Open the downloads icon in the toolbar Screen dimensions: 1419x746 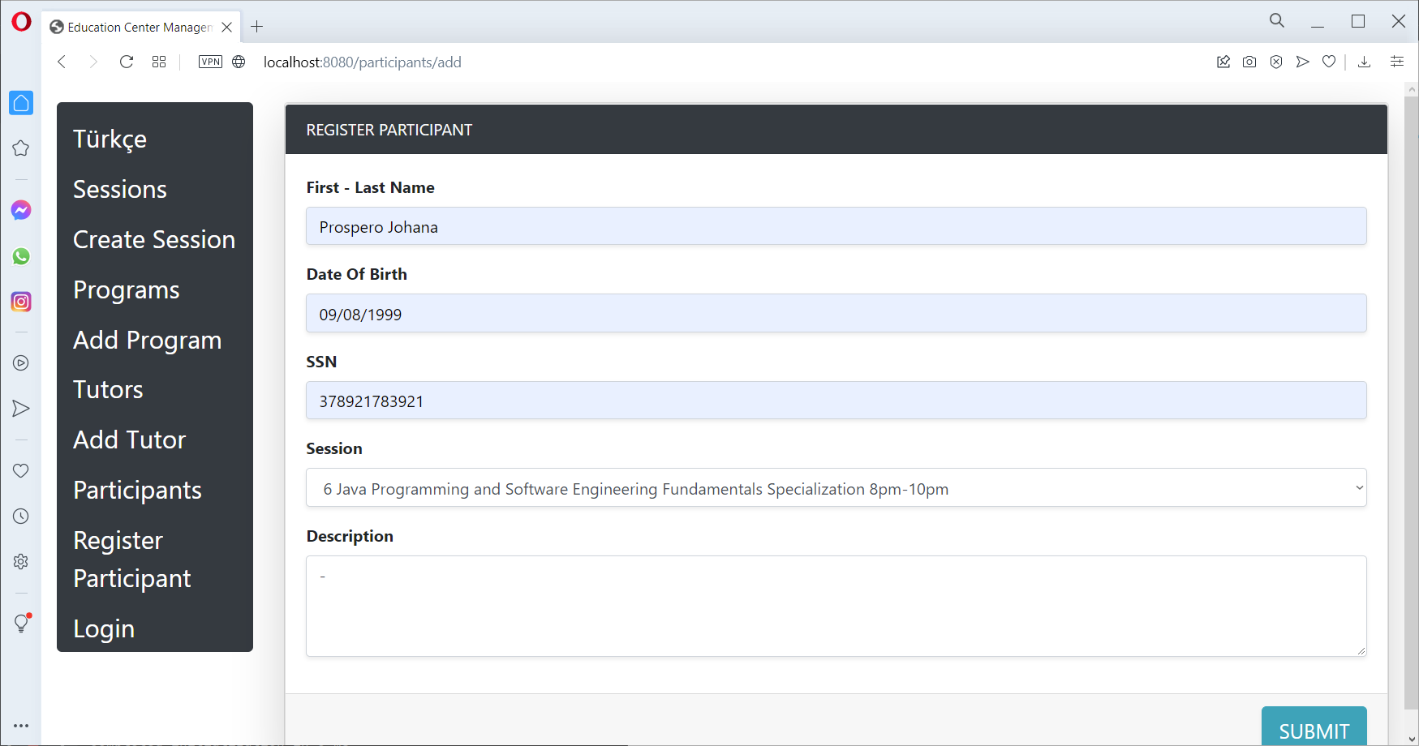(1365, 62)
